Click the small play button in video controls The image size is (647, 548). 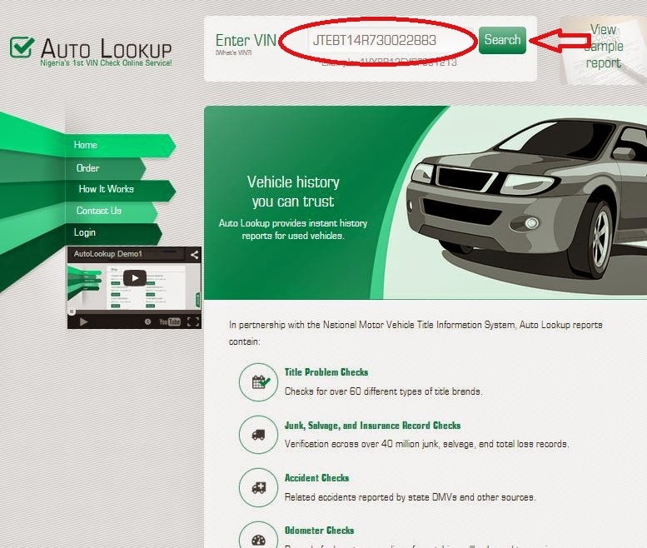83,321
